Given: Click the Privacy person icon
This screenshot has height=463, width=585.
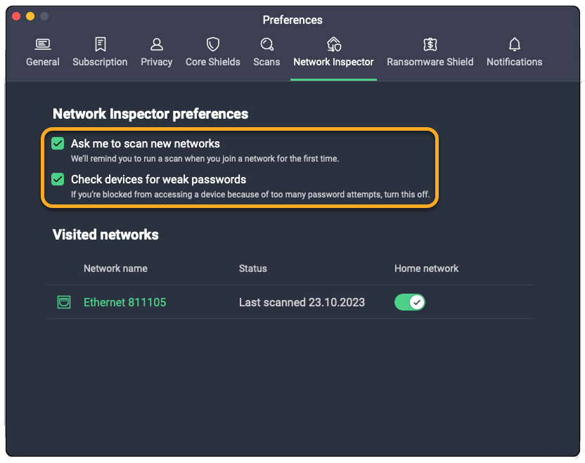Looking at the screenshot, I should coord(157,45).
